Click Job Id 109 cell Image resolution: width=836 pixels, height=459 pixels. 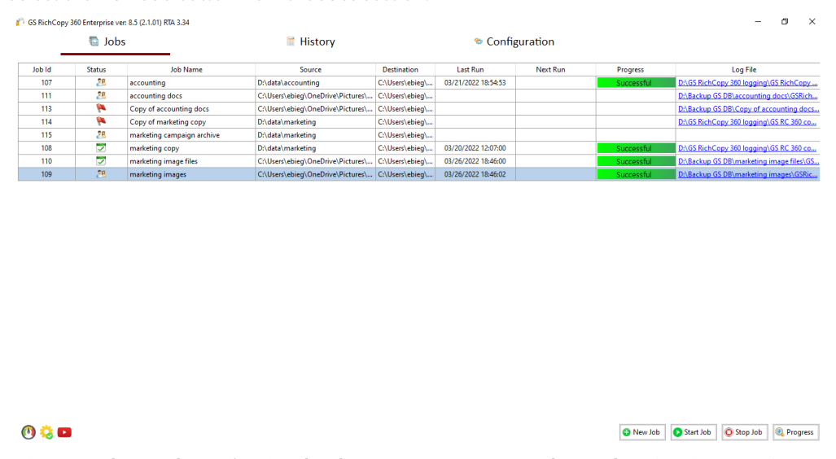(46, 174)
